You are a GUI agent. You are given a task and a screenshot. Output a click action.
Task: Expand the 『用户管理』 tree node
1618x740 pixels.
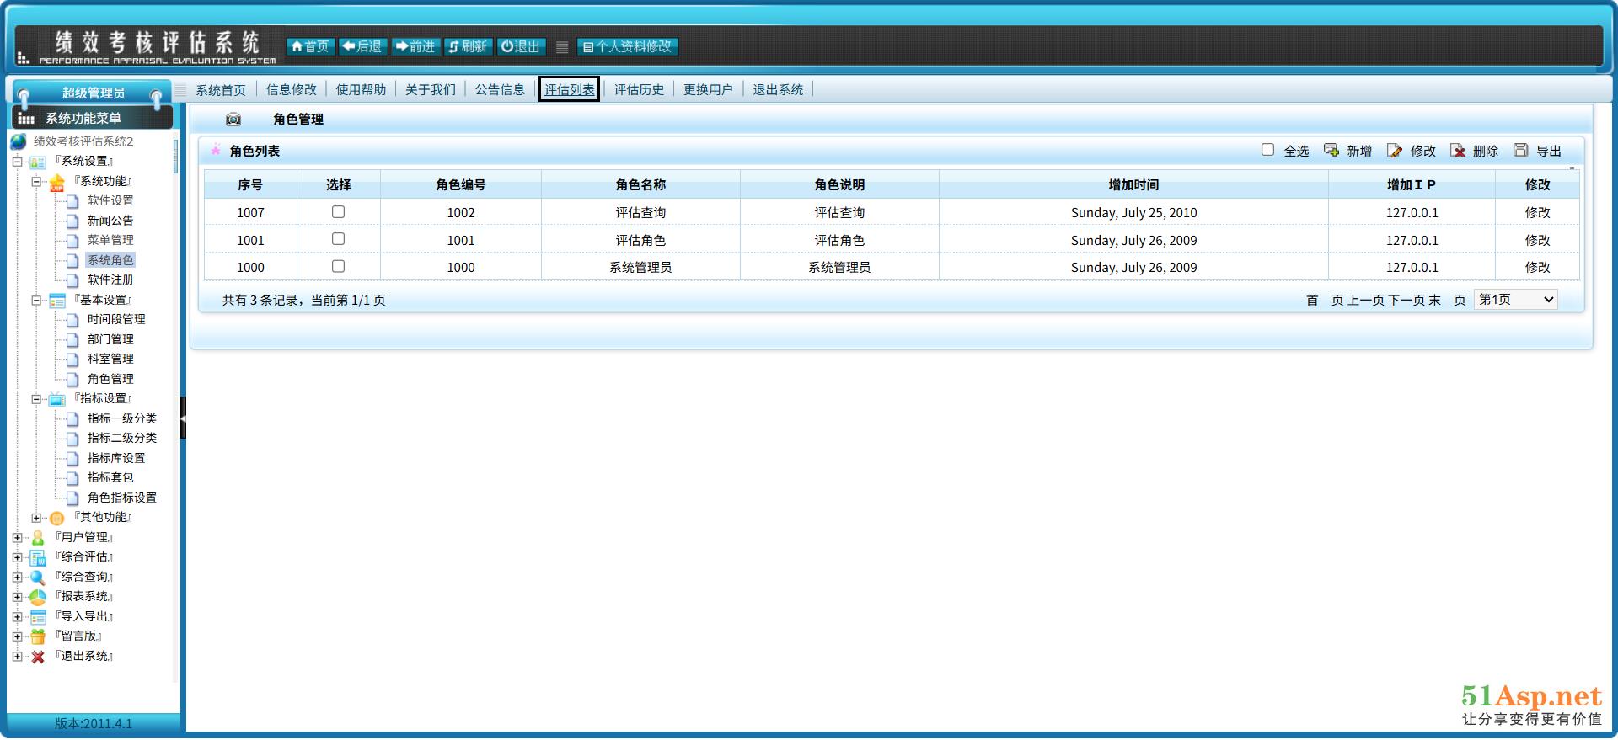(x=18, y=537)
